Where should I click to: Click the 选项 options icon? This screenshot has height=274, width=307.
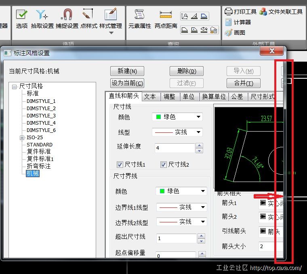[x=21, y=15]
